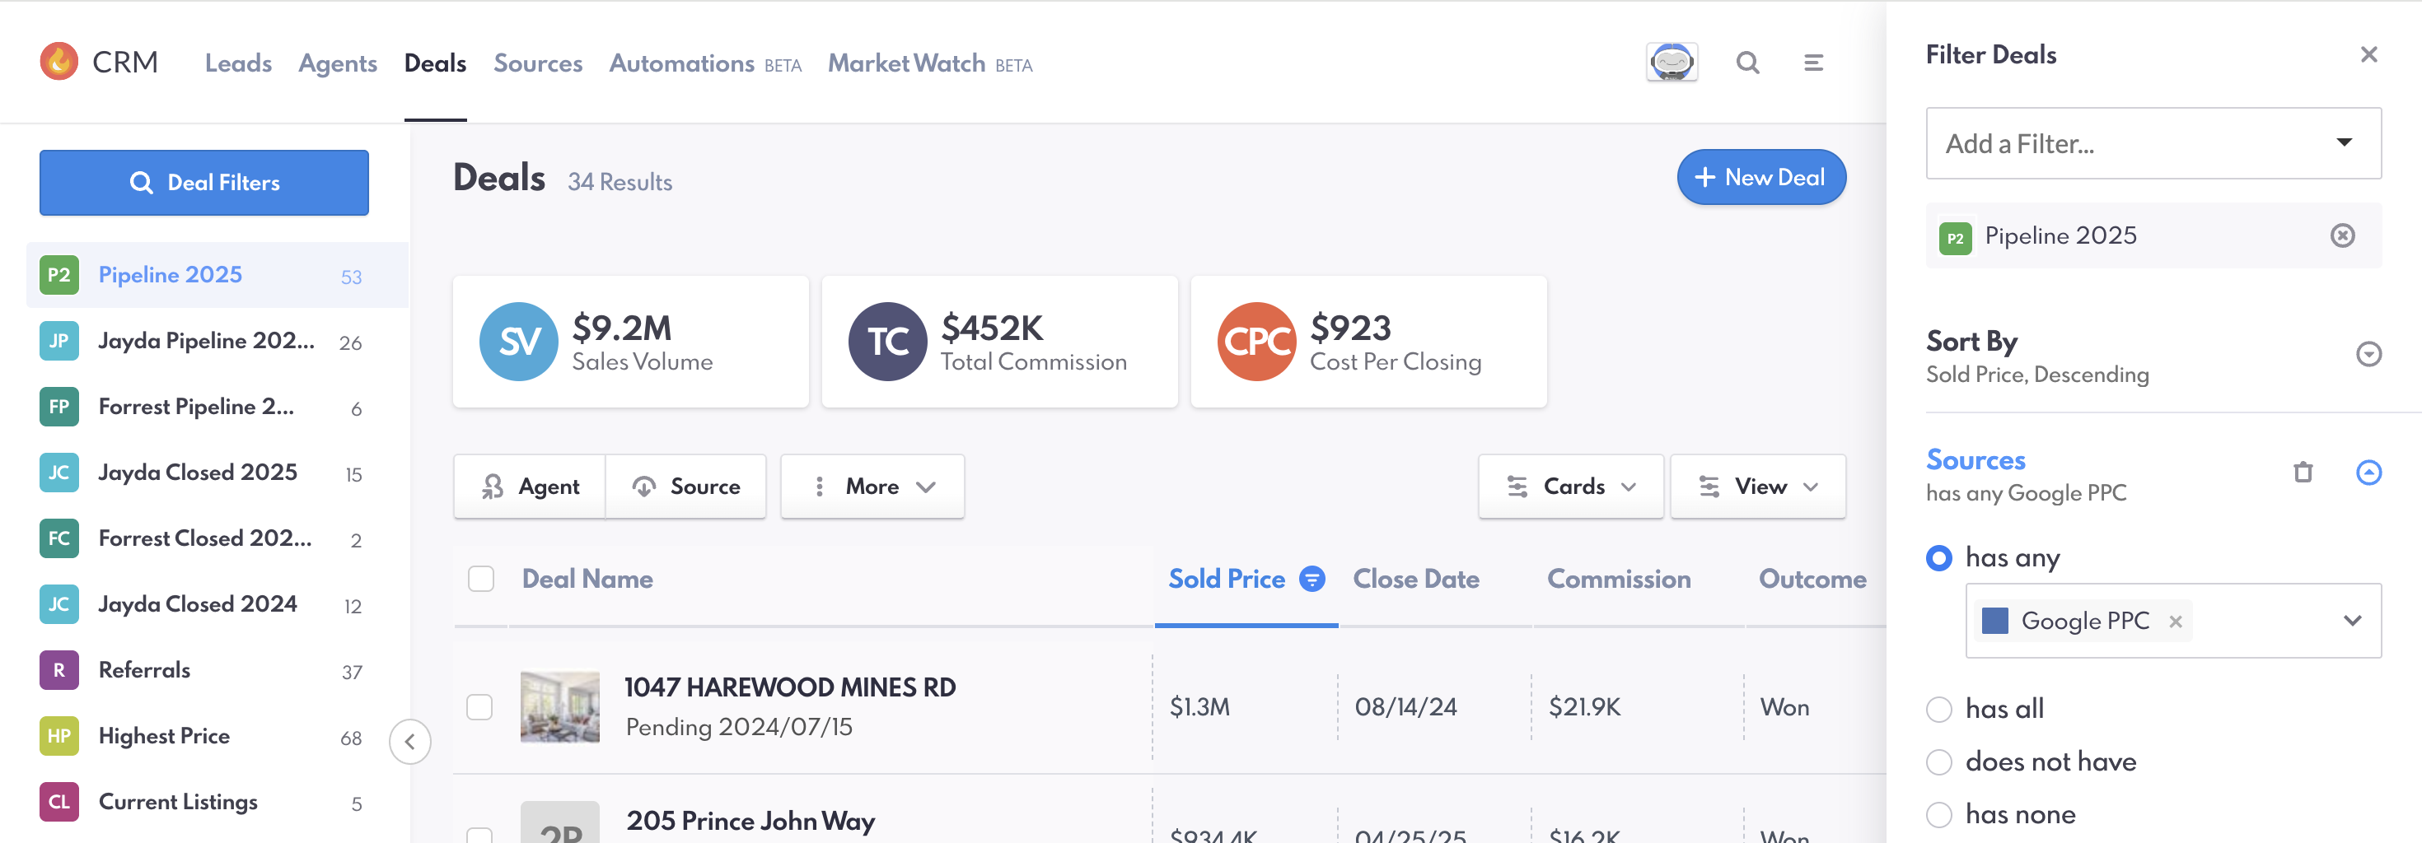The width and height of the screenshot is (2422, 843).
Task: Click the CRM flame logo
Action: [x=59, y=62]
